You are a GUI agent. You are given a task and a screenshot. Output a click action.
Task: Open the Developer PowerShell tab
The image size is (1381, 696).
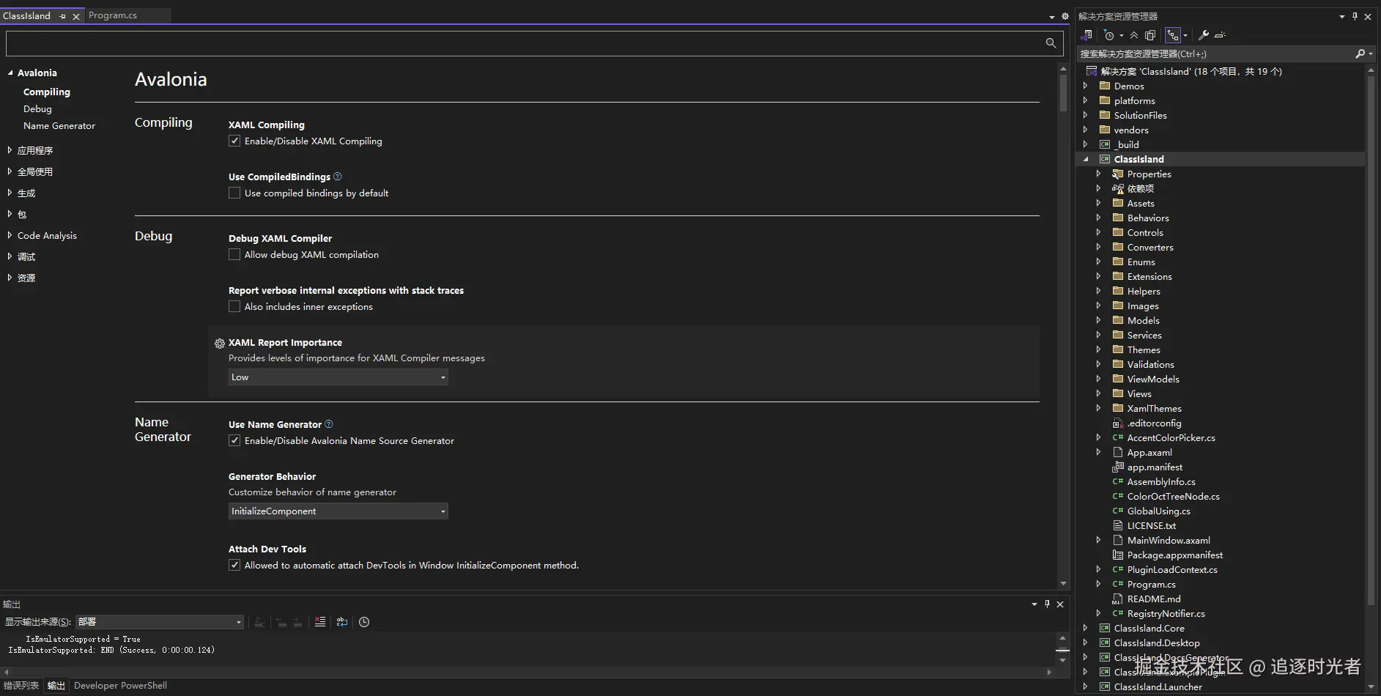(x=120, y=686)
